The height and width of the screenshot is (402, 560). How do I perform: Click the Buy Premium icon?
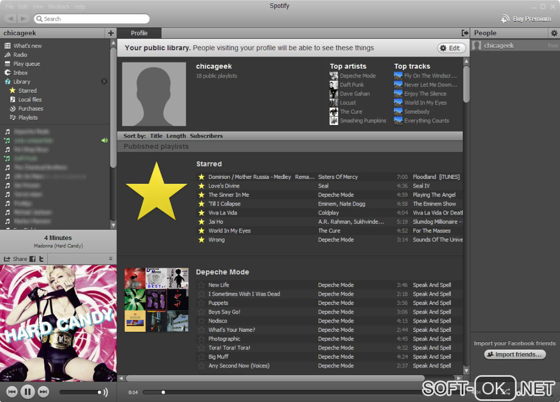[x=505, y=19]
